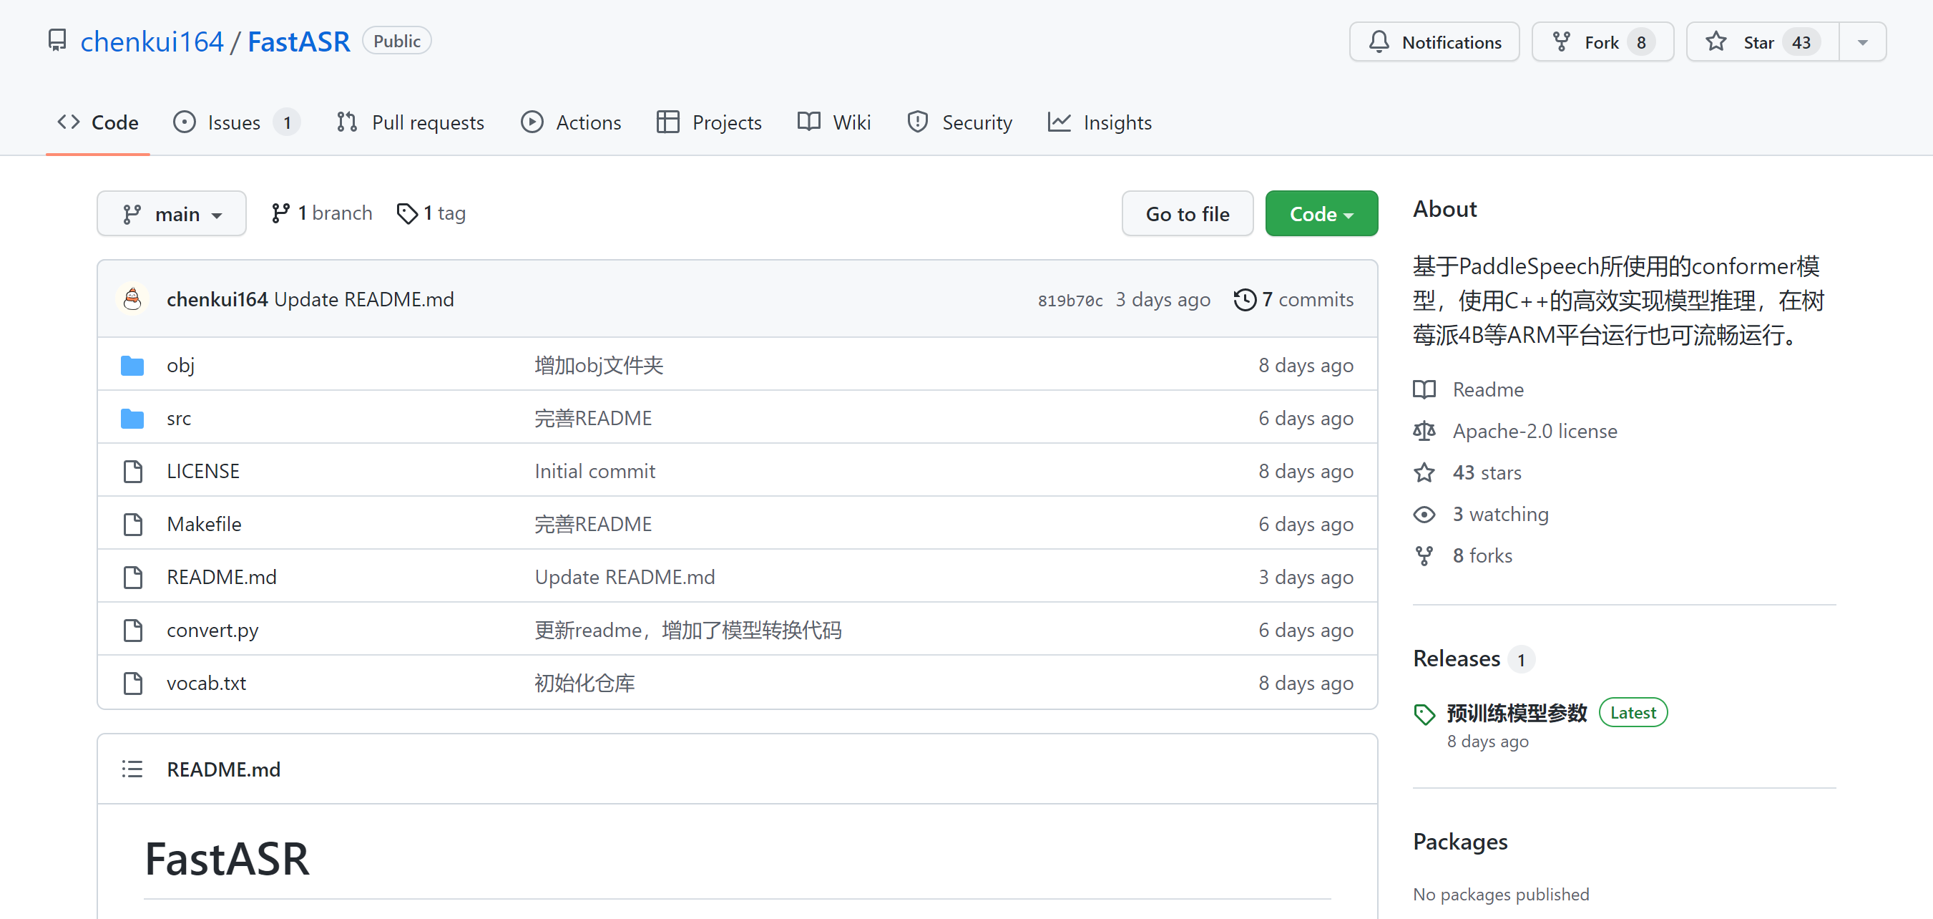This screenshot has height=919, width=1933.
Task: Click the Latest release badge
Action: click(x=1633, y=713)
